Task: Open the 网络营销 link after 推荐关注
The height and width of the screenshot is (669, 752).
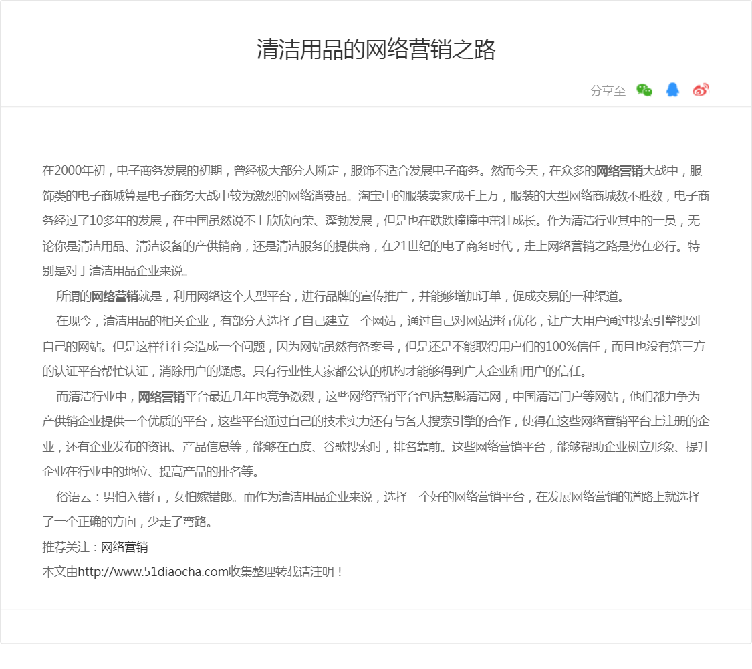Action: [124, 547]
